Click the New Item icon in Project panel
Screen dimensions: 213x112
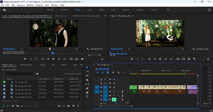click(x=73, y=106)
